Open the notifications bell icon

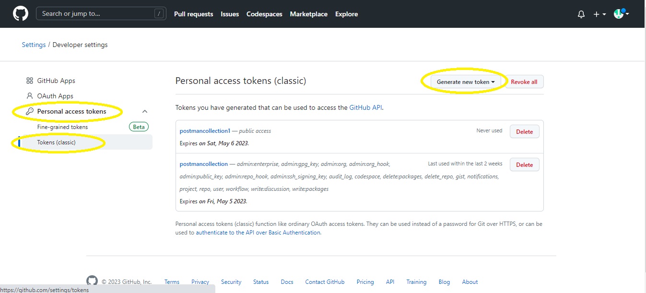click(581, 14)
